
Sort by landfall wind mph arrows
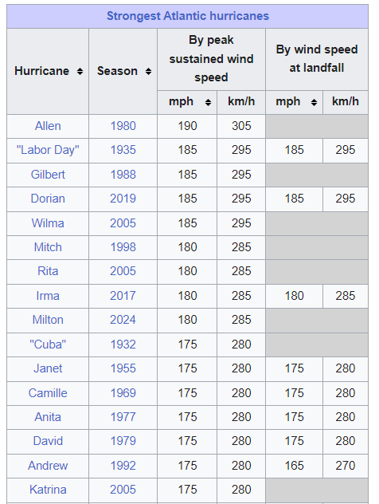click(x=314, y=102)
